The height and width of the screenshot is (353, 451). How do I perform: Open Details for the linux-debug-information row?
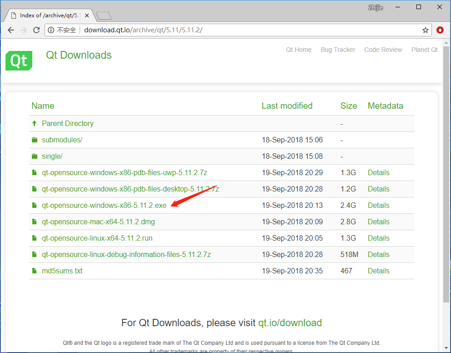point(379,254)
